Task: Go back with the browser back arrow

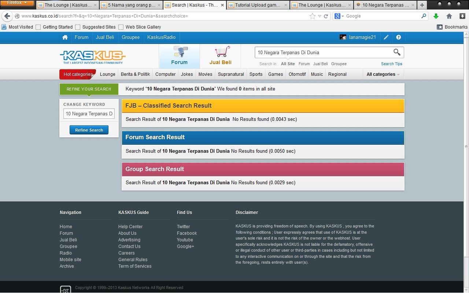Action: click(7, 16)
